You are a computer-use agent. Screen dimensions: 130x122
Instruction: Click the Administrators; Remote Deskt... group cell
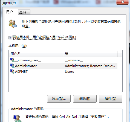[90, 66]
